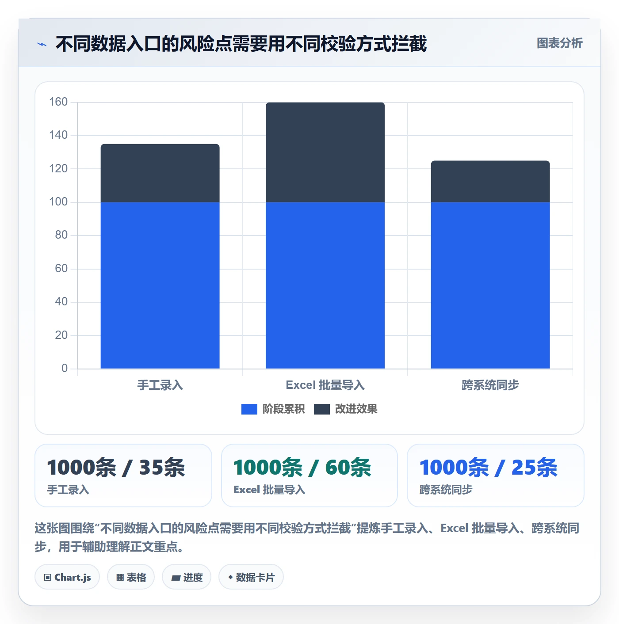619x624 pixels.
Task: Click the dark 改进效果 legend color box
Action: pos(321,409)
